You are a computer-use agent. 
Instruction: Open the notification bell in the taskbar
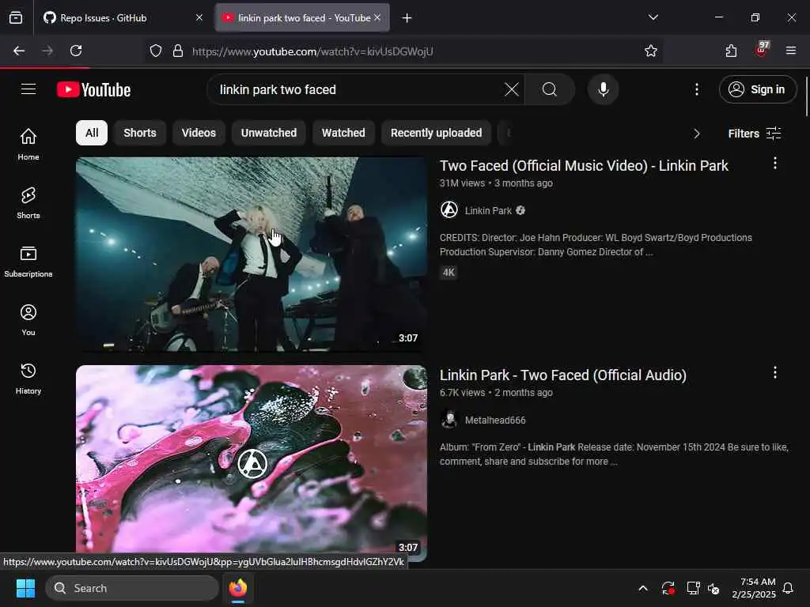788,588
